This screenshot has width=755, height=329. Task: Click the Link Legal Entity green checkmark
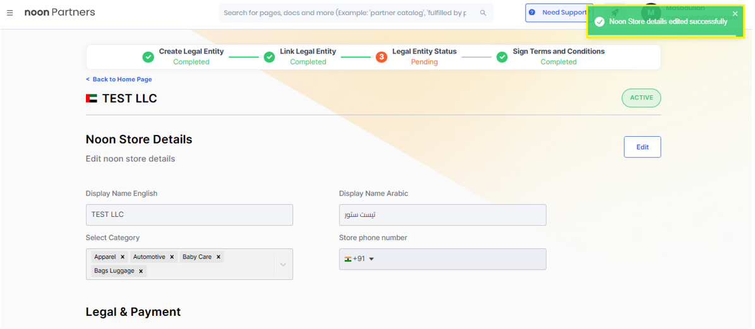269,57
